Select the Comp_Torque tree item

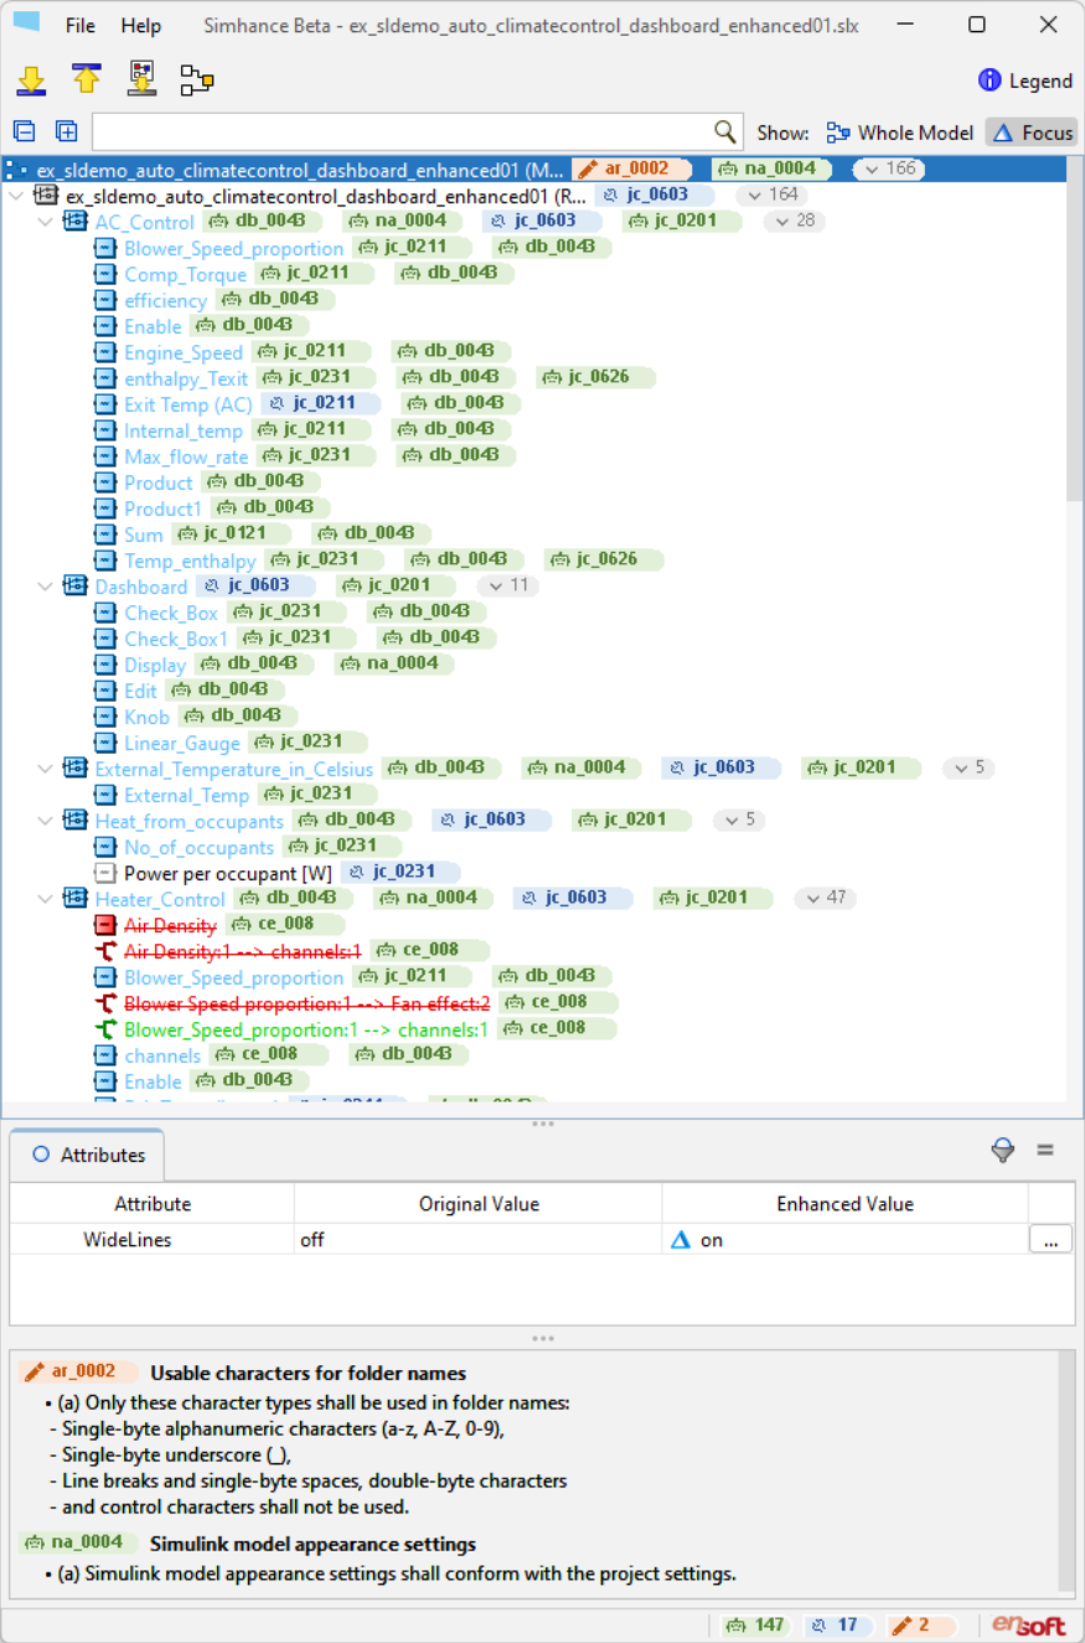tap(185, 274)
